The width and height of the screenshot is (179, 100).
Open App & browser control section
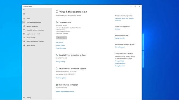(33, 34)
